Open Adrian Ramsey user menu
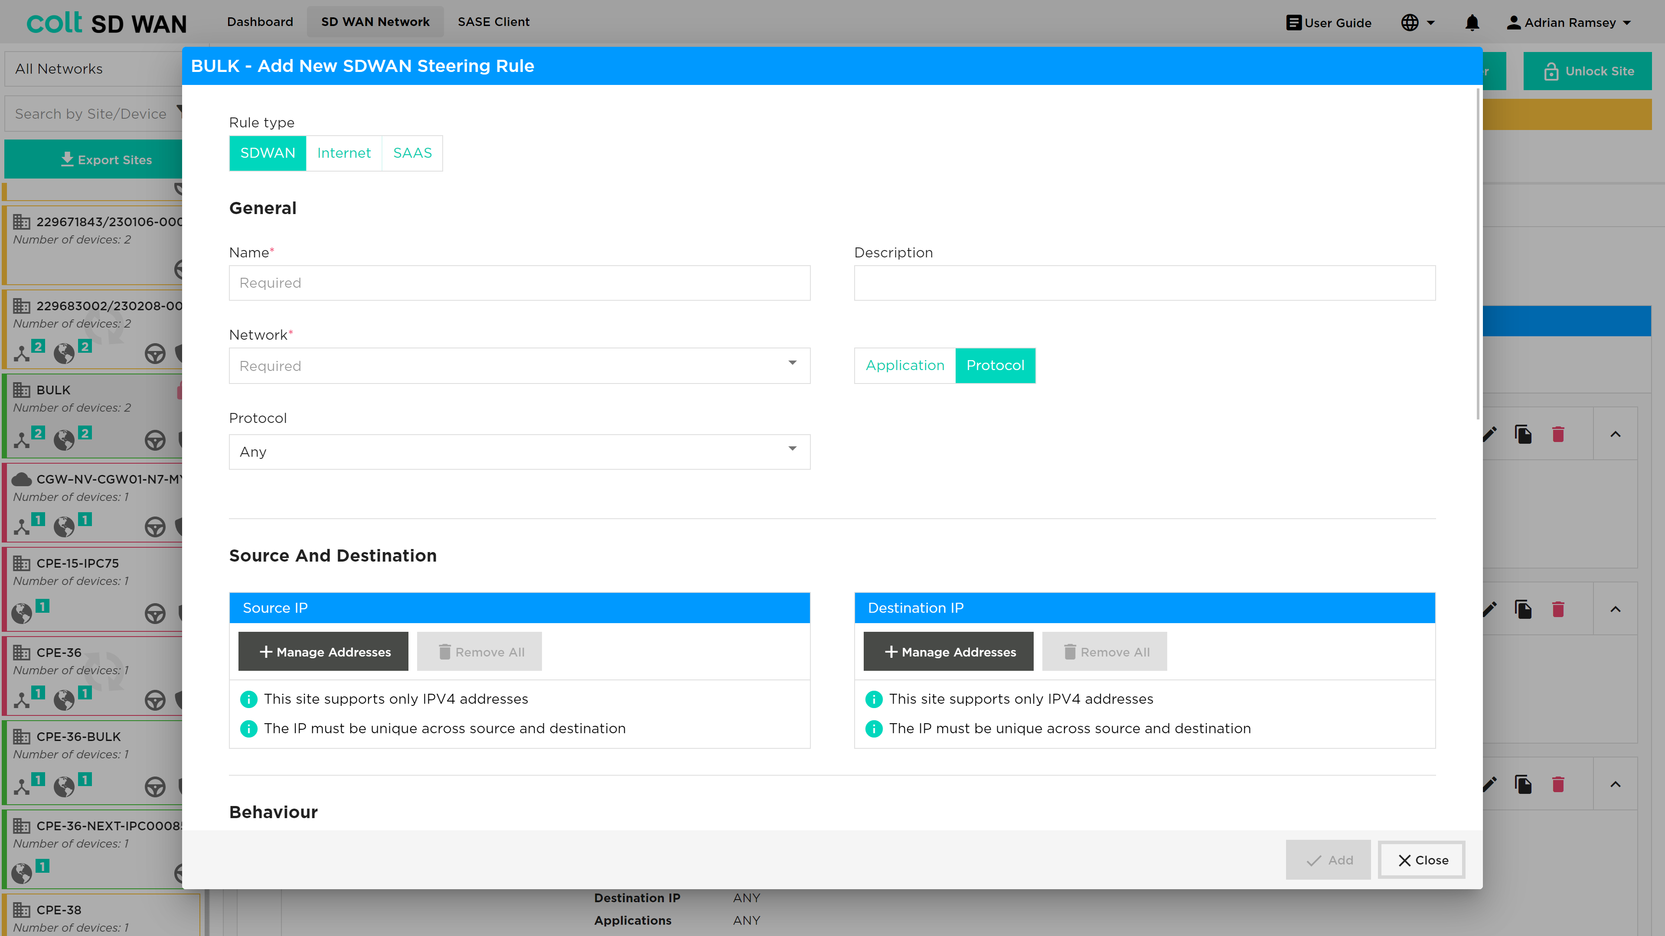 pos(1569,23)
